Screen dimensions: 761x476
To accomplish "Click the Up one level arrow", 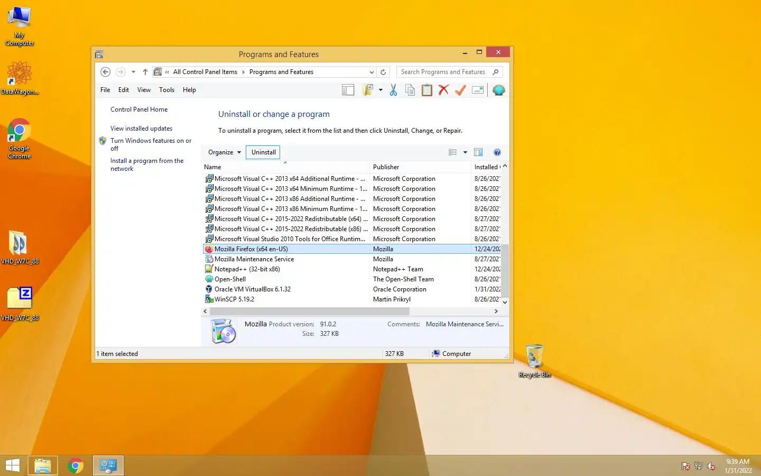I will [145, 72].
